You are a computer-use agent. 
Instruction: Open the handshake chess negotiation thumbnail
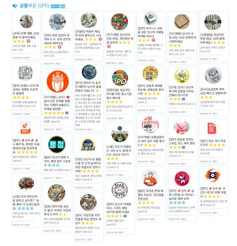213,22
